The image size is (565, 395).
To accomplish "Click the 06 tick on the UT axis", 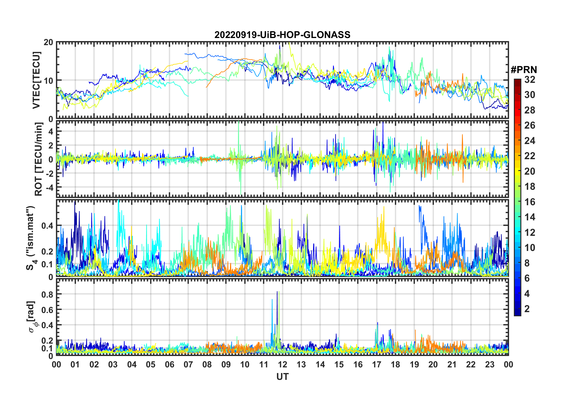I will [x=169, y=364].
